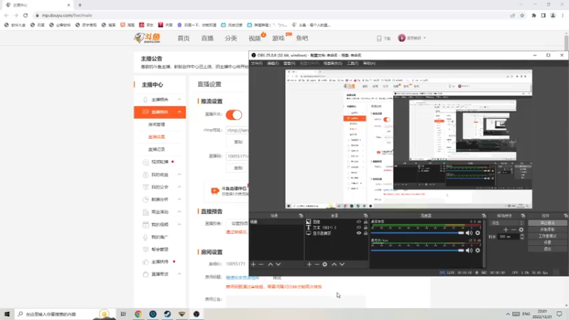This screenshot has width=569, height=320.
Task: Open the fade transition dropdown in OBS
Action: 507,223
